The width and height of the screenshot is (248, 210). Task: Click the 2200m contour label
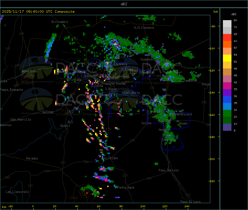73,198
